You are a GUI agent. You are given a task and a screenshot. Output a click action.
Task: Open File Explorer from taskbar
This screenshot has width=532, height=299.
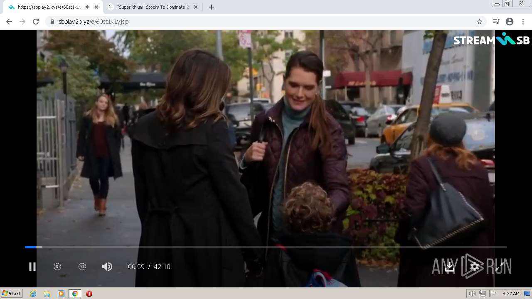[47, 294]
